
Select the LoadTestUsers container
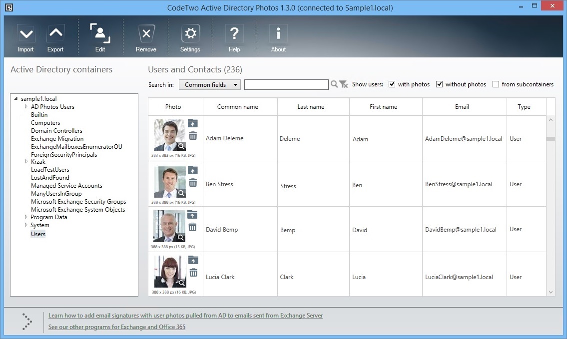point(50,170)
